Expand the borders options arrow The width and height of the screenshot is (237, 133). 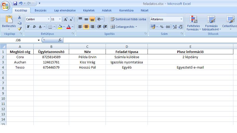[54, 27]
